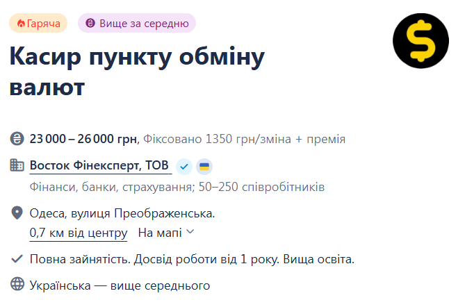Viewport: 474px width, 307px height.
Task: Expand the На мапі map dropdown
Action: (166, 233)
